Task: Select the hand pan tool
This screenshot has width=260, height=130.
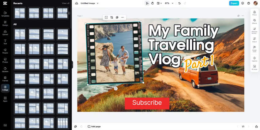Action: tap(153, 3)
